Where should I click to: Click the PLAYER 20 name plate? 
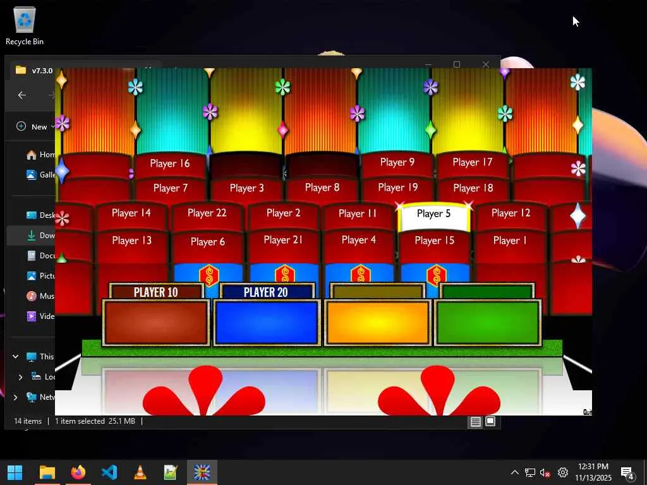[266, 292]
